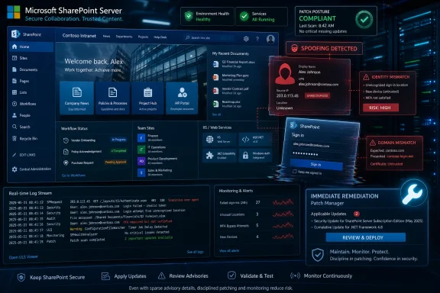The height and width of the screenshot is (293, 440).
Task: Select the Purchase Request workflow row
Action: pyautogui.click(x=95, y=163)
